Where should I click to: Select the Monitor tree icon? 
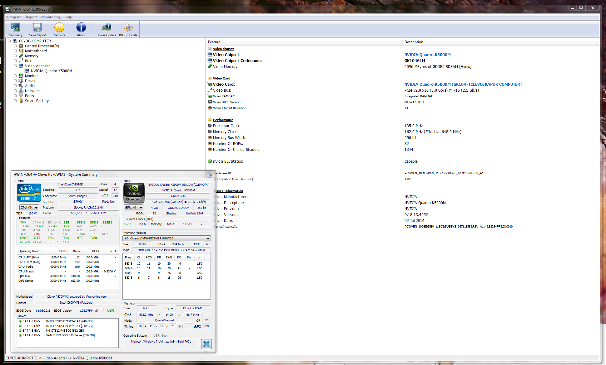[x=21, y=76]
